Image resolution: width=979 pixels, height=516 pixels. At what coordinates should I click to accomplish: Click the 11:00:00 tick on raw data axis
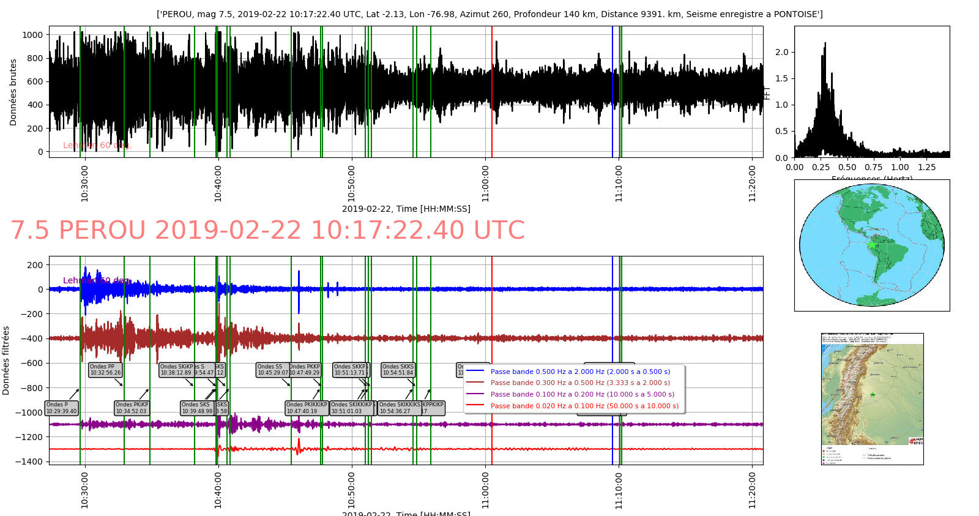[485, 183]
